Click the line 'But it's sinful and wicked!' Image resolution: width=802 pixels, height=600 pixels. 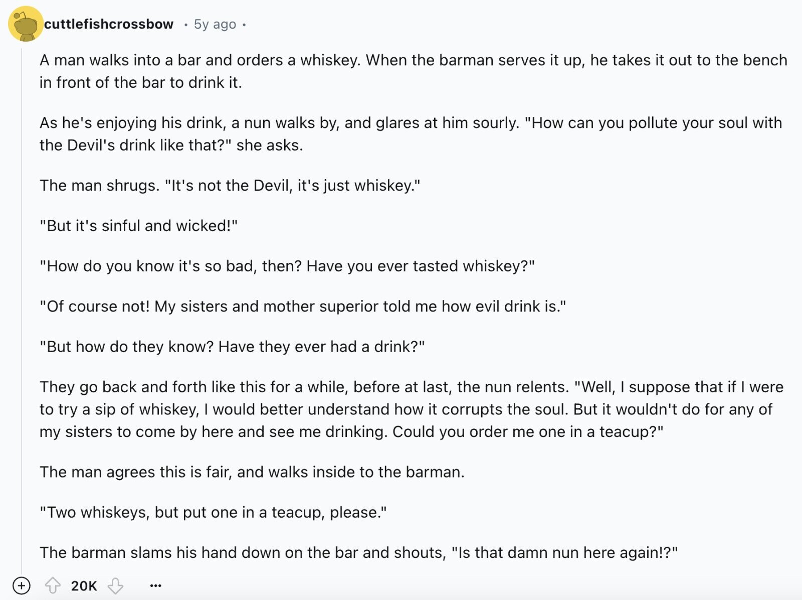(139, 226)
